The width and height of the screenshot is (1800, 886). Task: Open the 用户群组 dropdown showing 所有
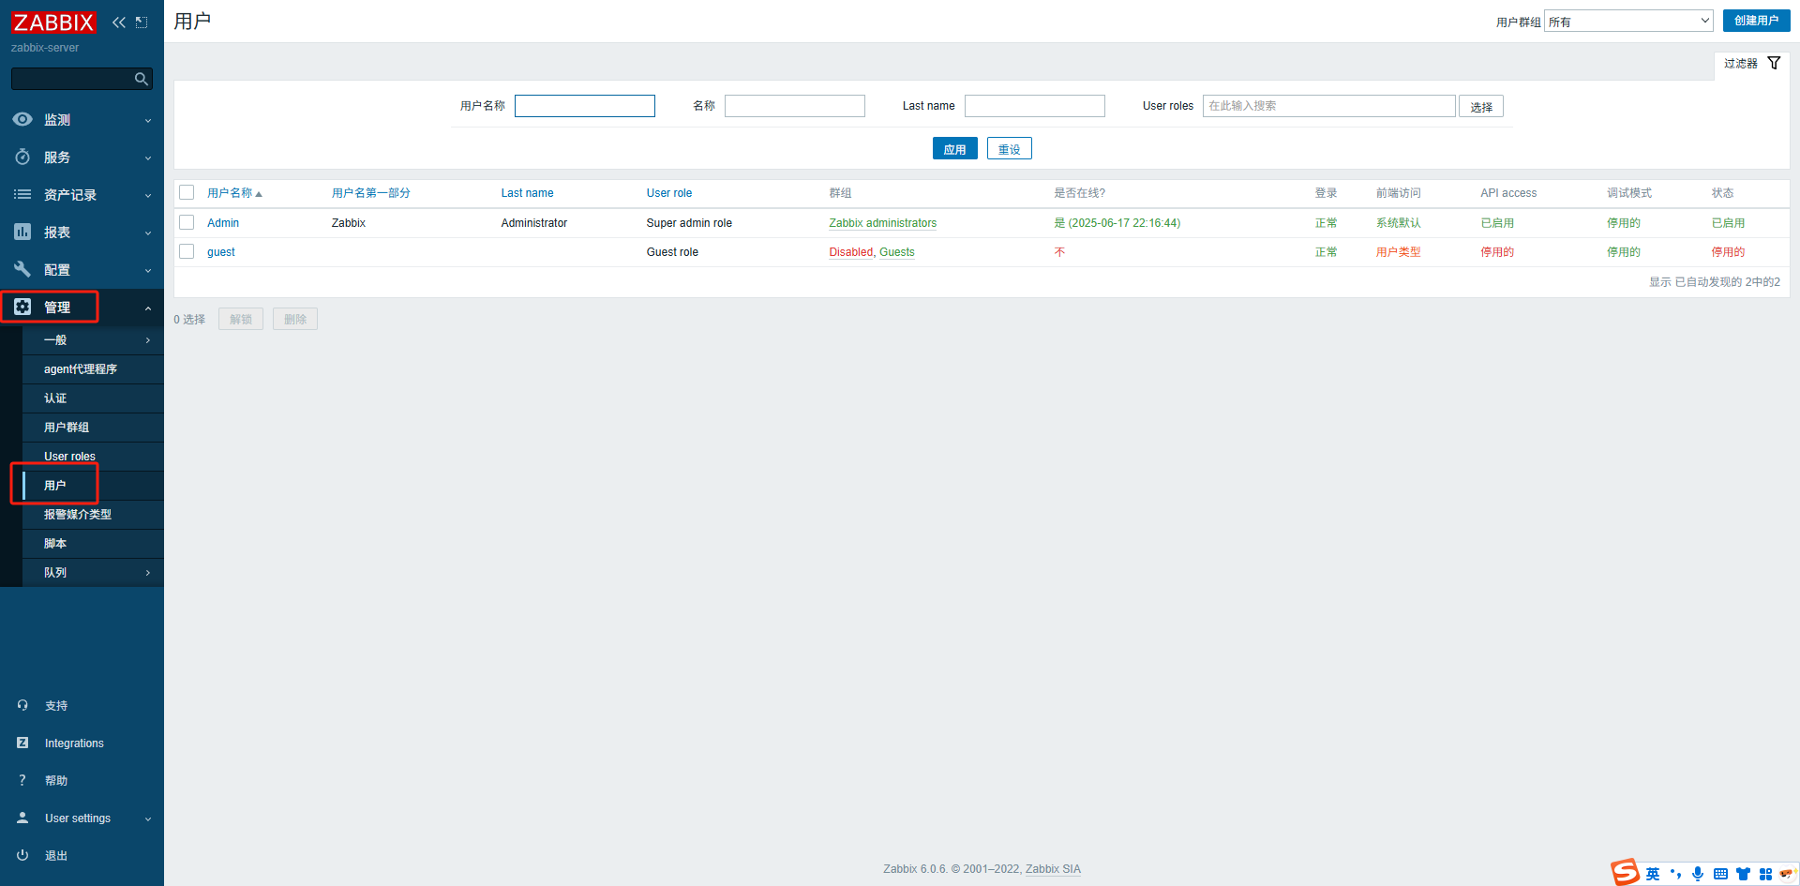tap(1628, 21)
